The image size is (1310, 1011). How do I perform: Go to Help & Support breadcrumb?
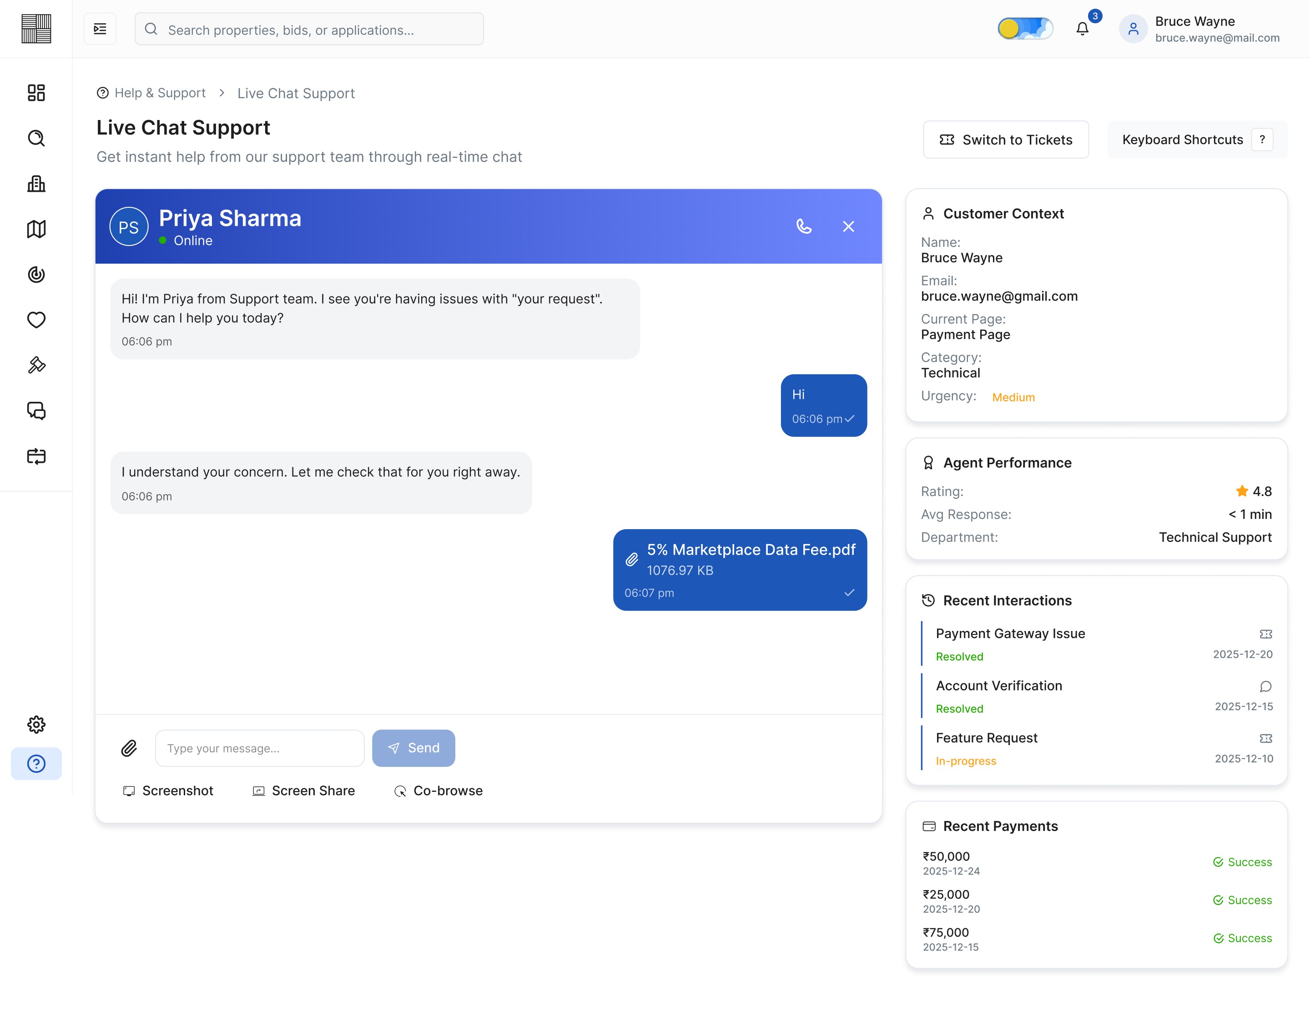click(x=151, y=93)
